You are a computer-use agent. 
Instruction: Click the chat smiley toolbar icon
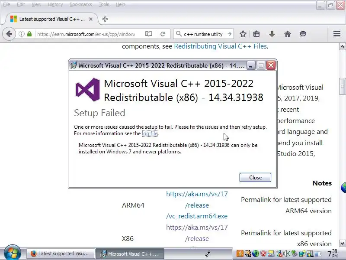[x=303, y=34]
